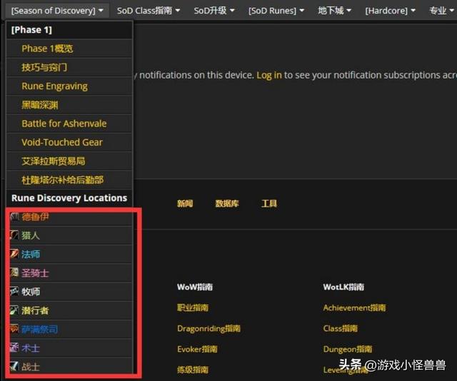Open 杜隆塔尔补给后勤部 menu entry
The height and width of the screenshot is (381, 457).
pos(69,180)
